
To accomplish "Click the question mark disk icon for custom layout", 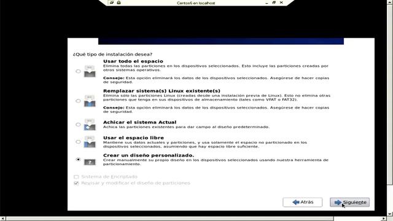I will 90,162.
